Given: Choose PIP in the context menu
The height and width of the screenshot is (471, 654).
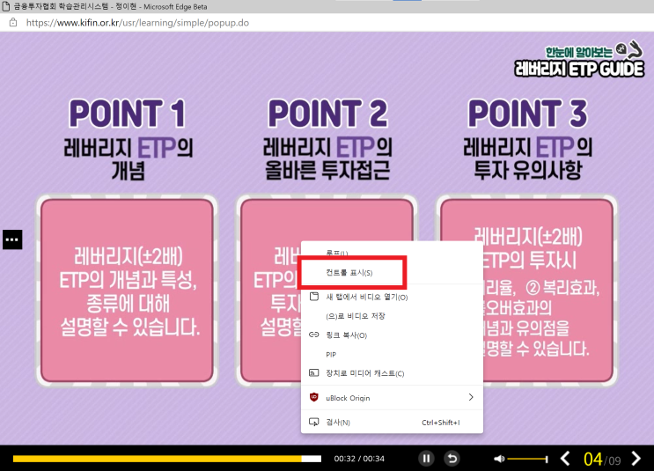Looking at the screenshot, I should pyautogui.click(x=392, y=354).
